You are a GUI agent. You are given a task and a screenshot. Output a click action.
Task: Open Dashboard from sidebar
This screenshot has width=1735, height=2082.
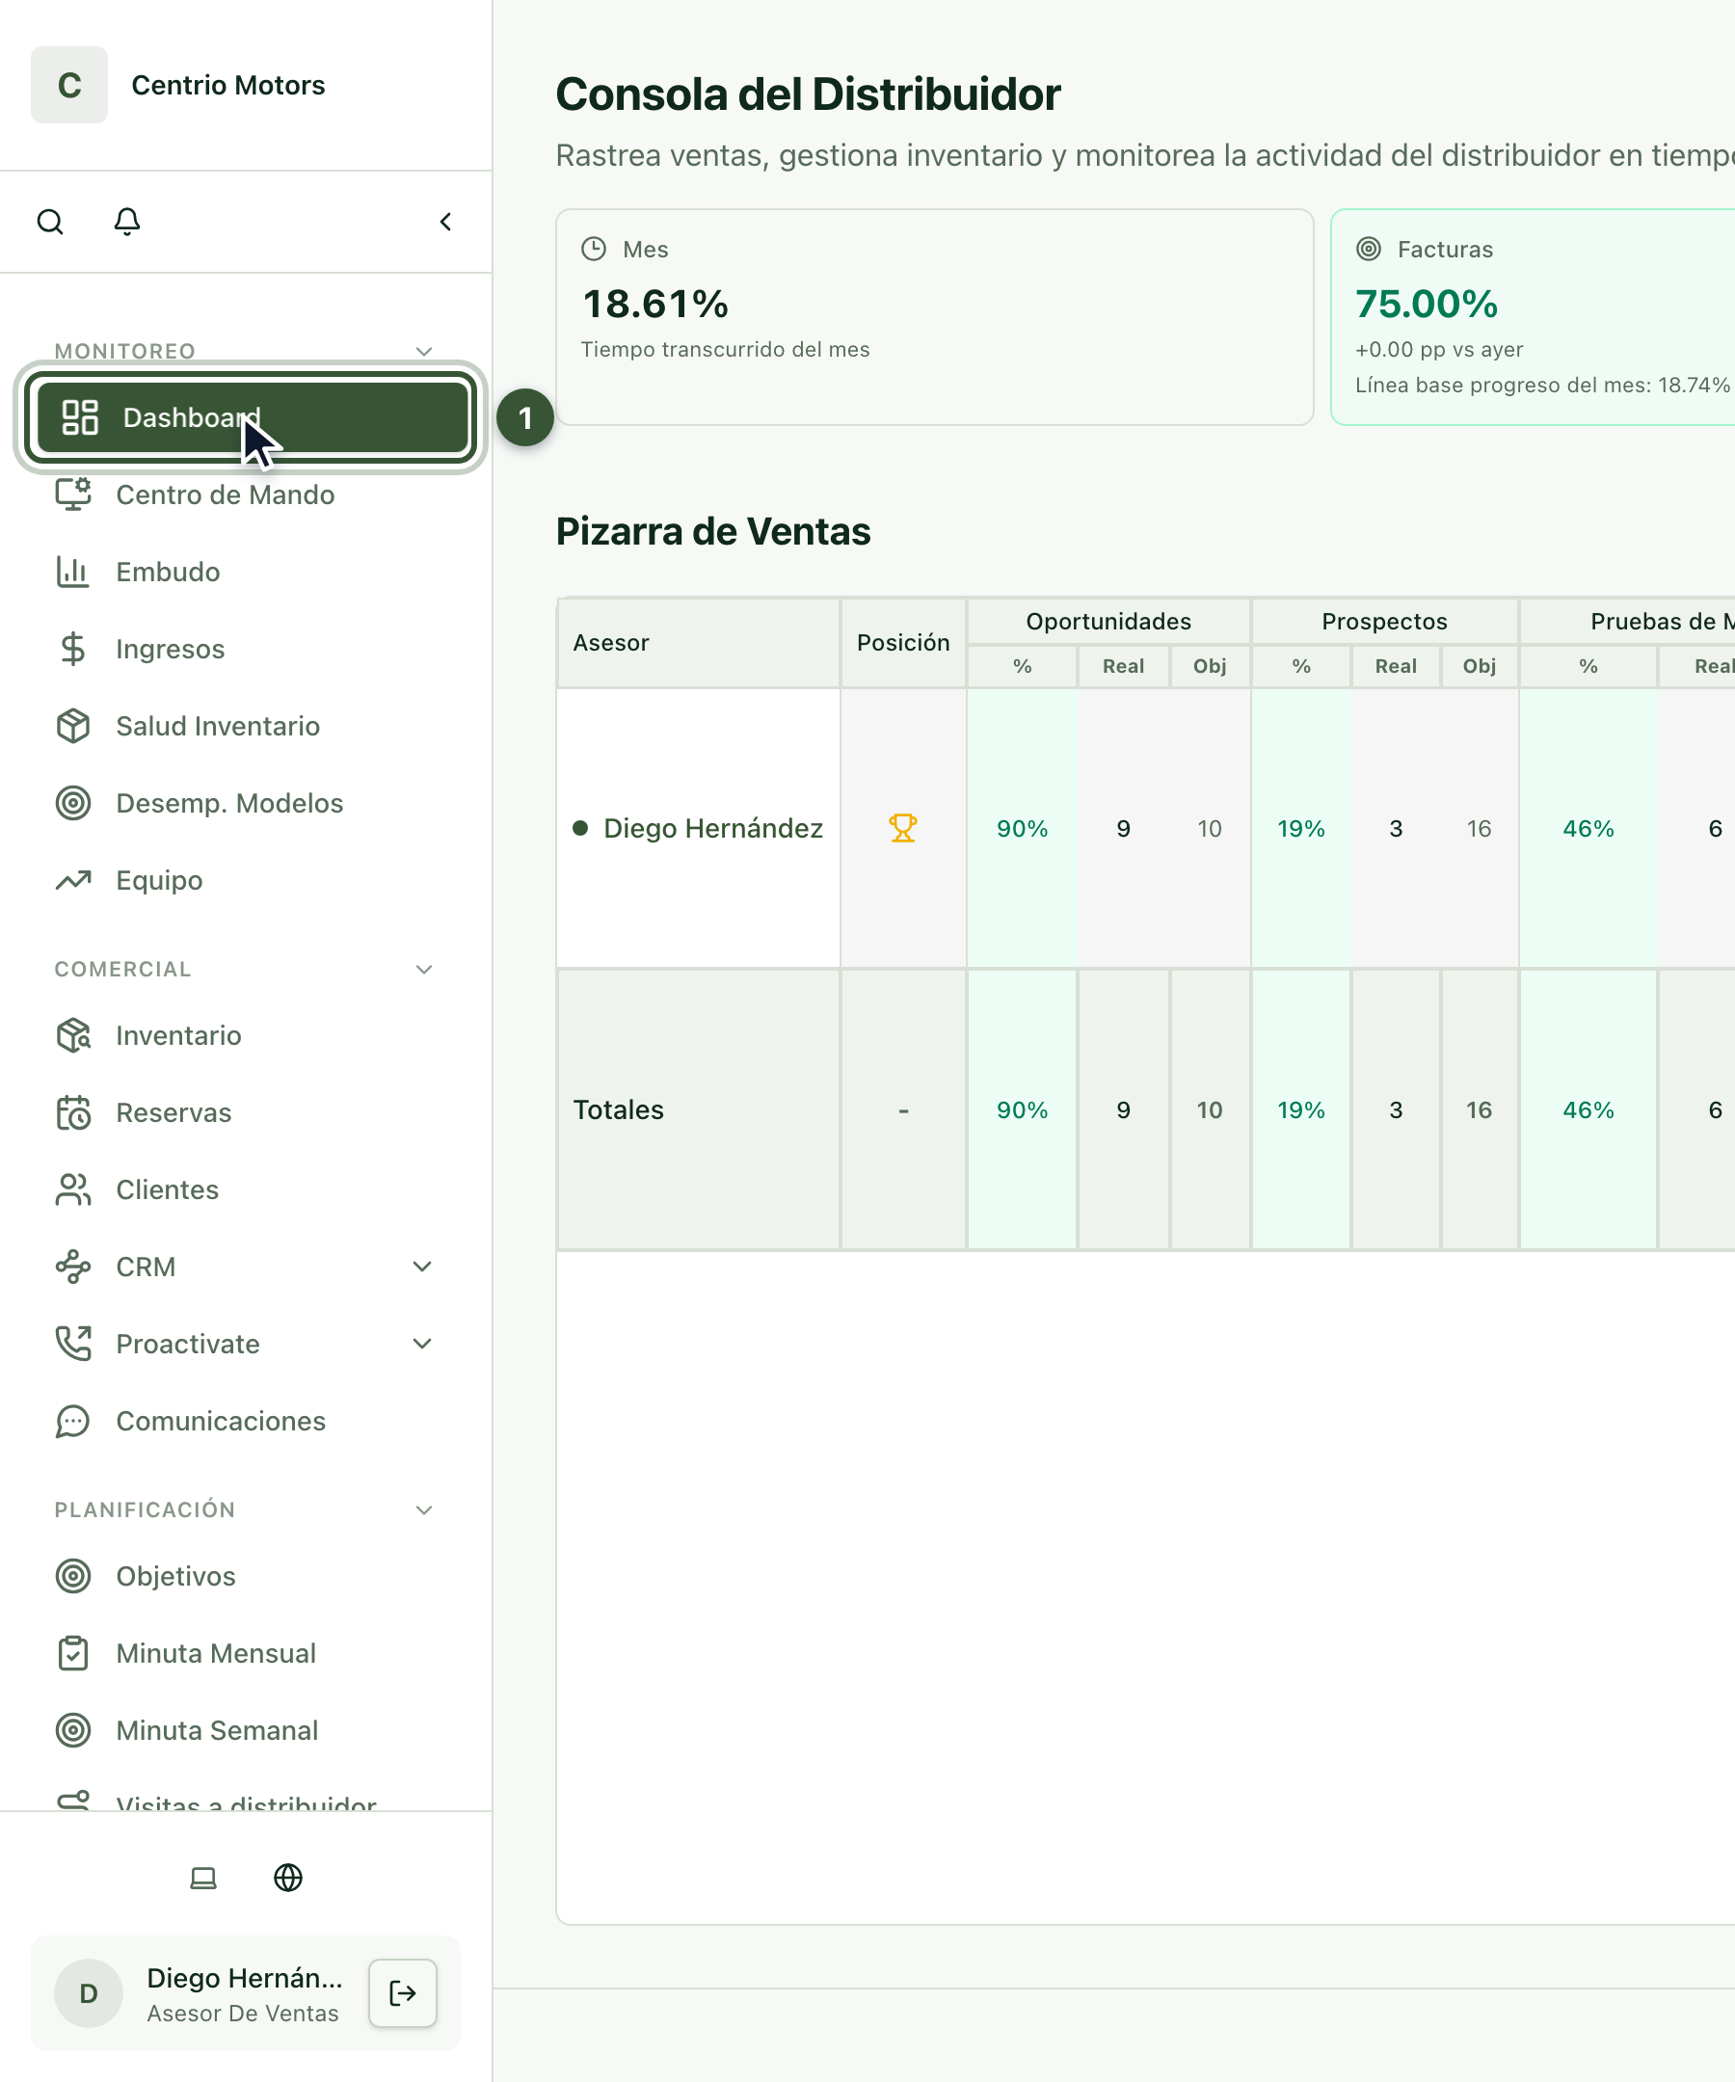[x=251, y=417]
